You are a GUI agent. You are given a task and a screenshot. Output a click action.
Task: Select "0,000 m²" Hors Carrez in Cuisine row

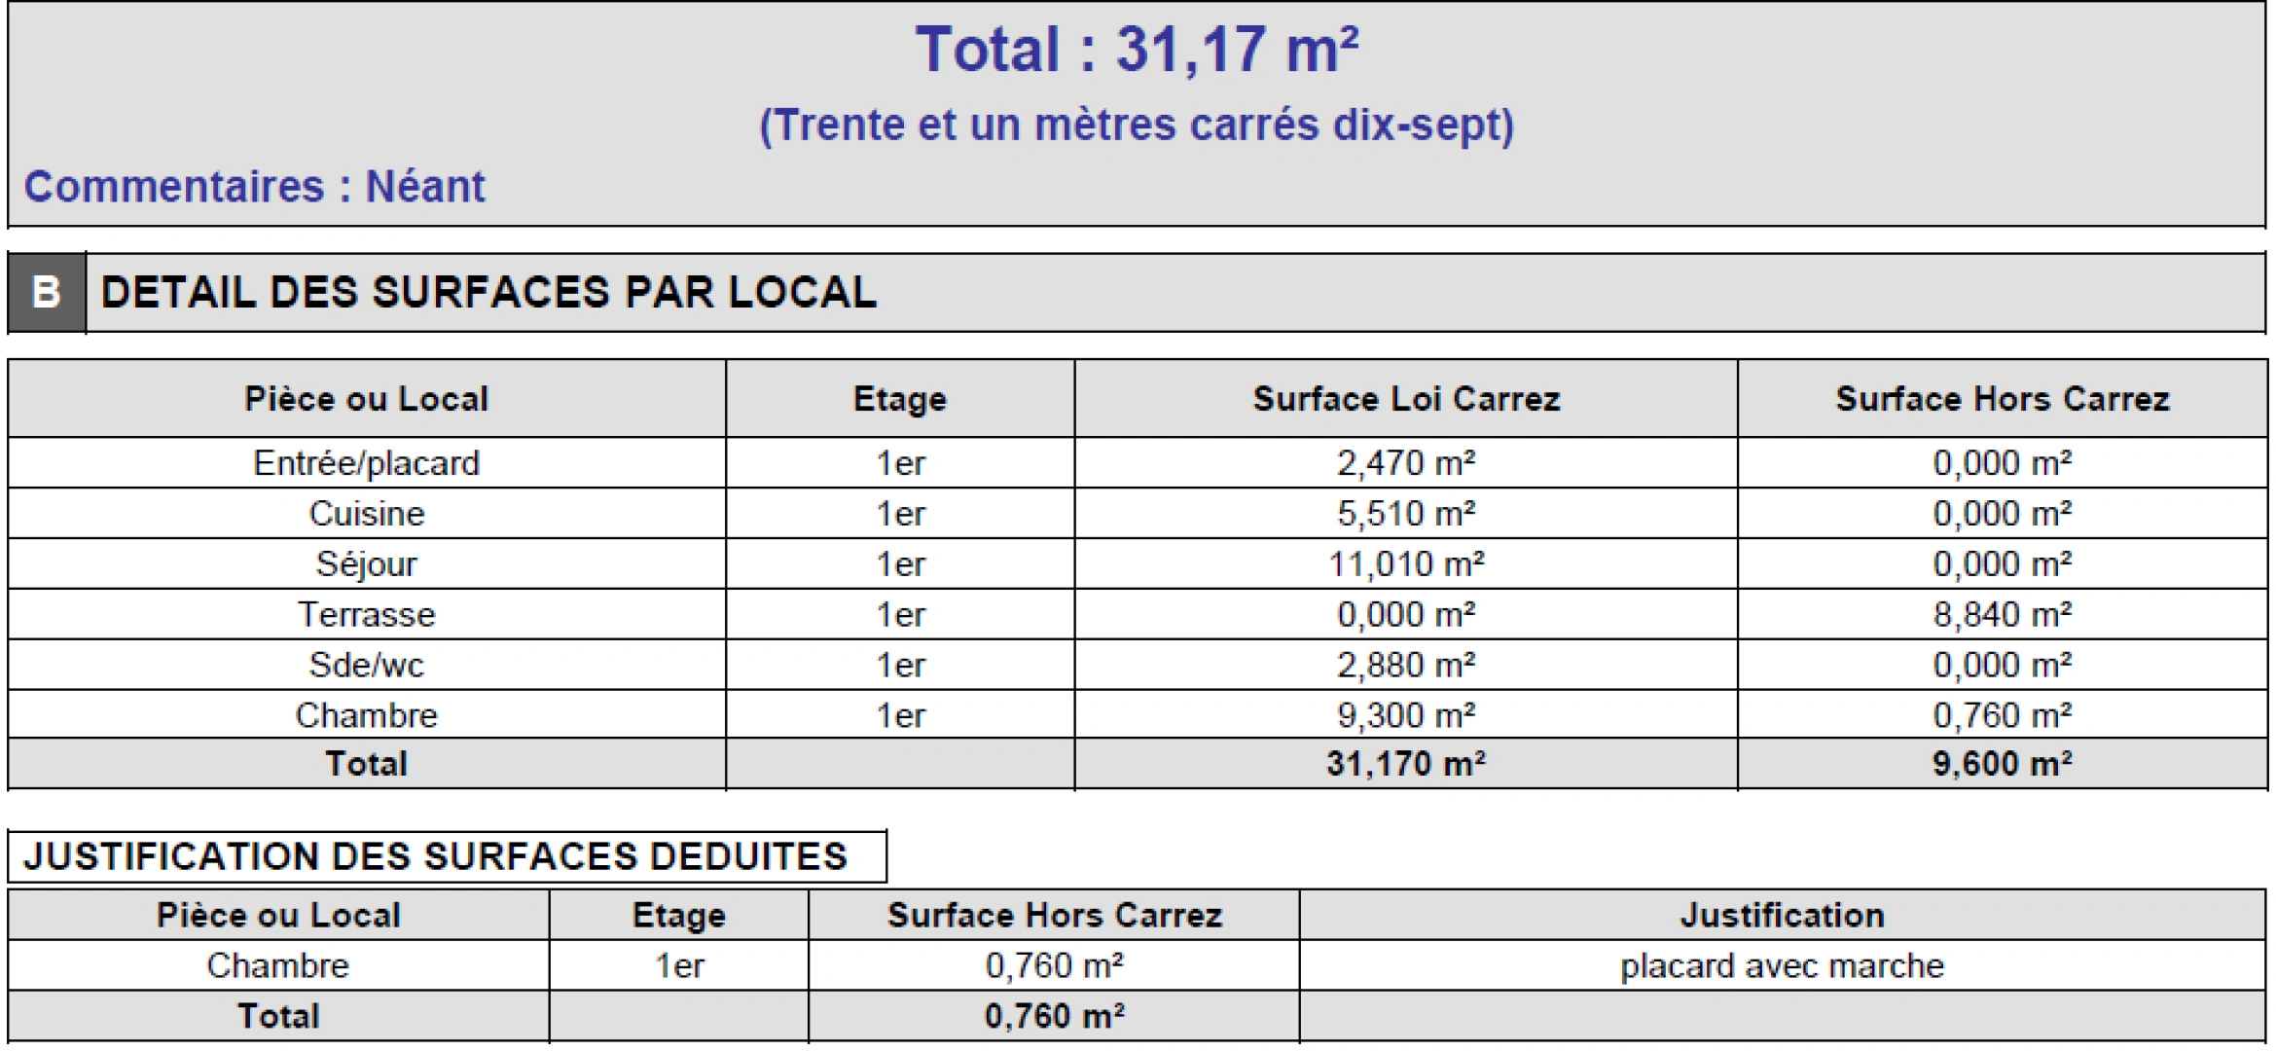[x=2003, y=514]
